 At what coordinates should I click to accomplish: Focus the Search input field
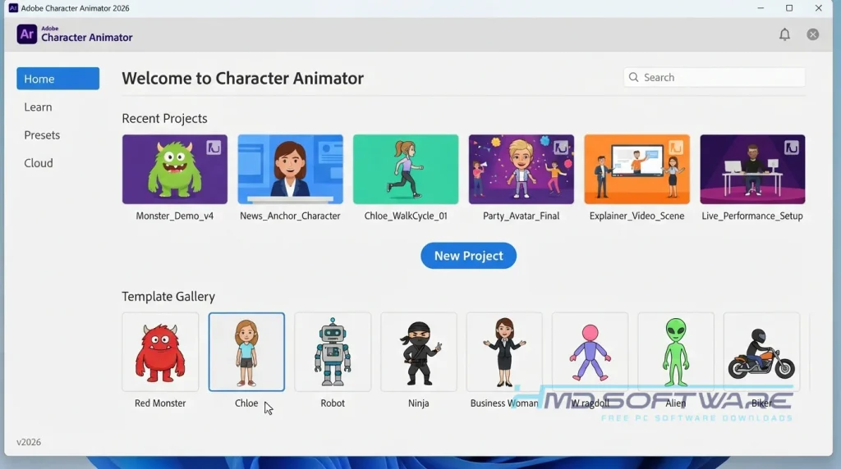tap(714, 77)
